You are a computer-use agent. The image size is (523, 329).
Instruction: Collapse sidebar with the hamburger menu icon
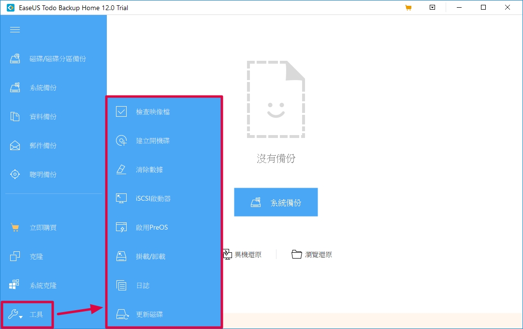15,30
